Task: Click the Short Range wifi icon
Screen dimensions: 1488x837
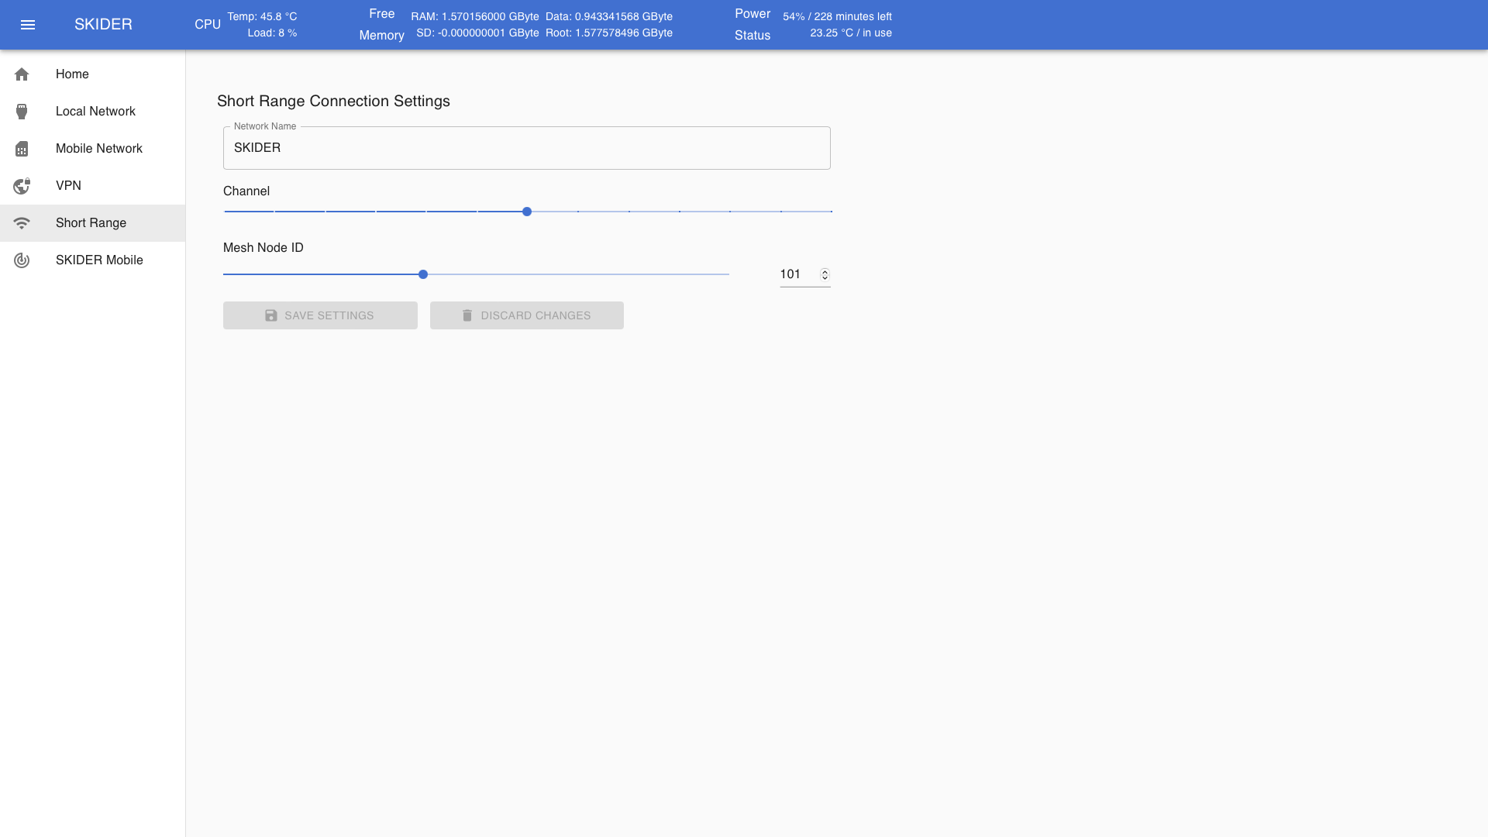Action: click(22, 223)
